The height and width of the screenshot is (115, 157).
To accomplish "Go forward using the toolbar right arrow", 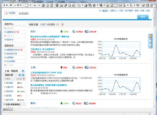I will pyautogui.click(x=39, y=5).
